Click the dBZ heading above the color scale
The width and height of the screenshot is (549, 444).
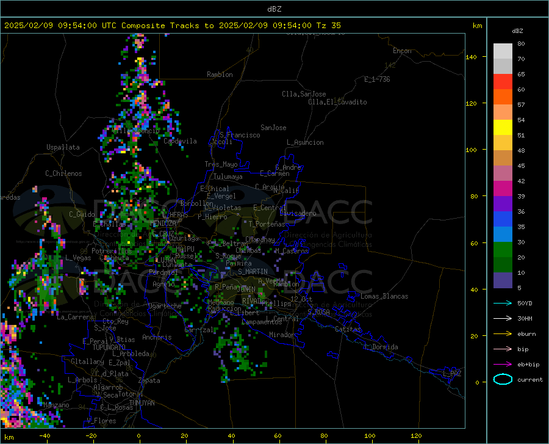517,31
